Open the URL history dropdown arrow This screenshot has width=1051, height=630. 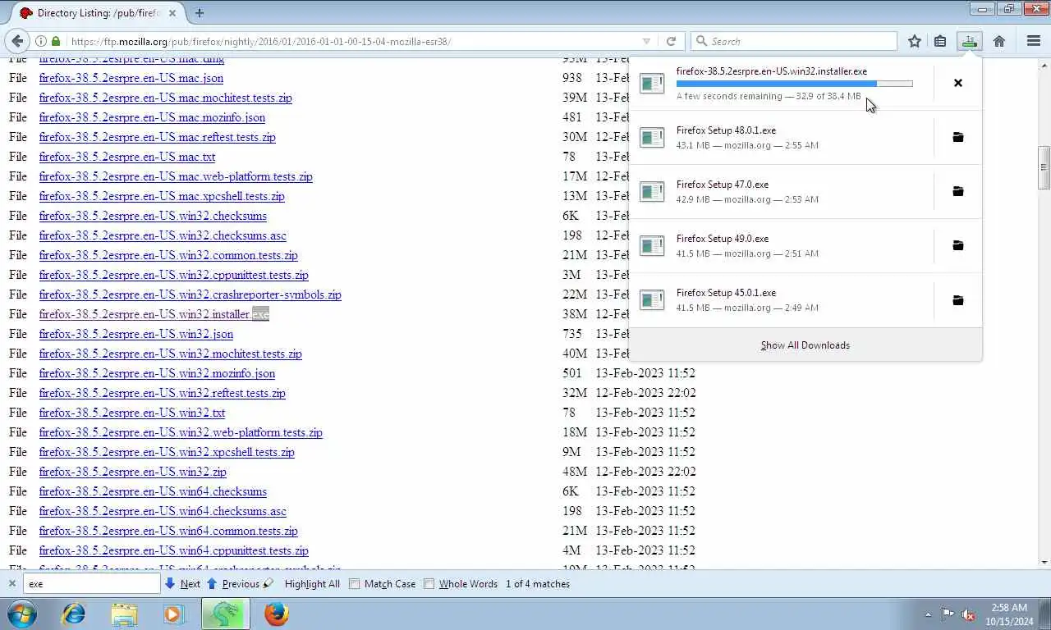point(646,41)
